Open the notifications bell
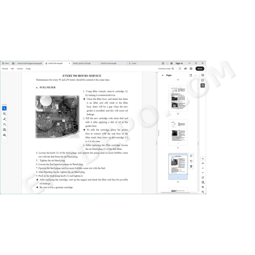The width and height of the screenshot is (255, 255). pyautogui.click(x=167, y=63)
